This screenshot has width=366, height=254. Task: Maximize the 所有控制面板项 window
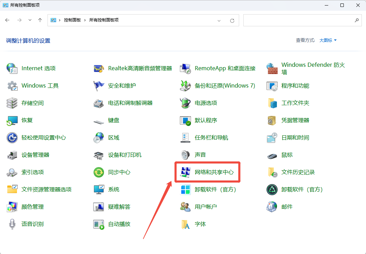click(342, 5)
